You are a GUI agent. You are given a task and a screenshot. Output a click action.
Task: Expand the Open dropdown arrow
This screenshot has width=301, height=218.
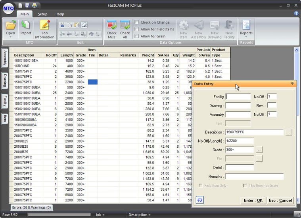point(11,37)
